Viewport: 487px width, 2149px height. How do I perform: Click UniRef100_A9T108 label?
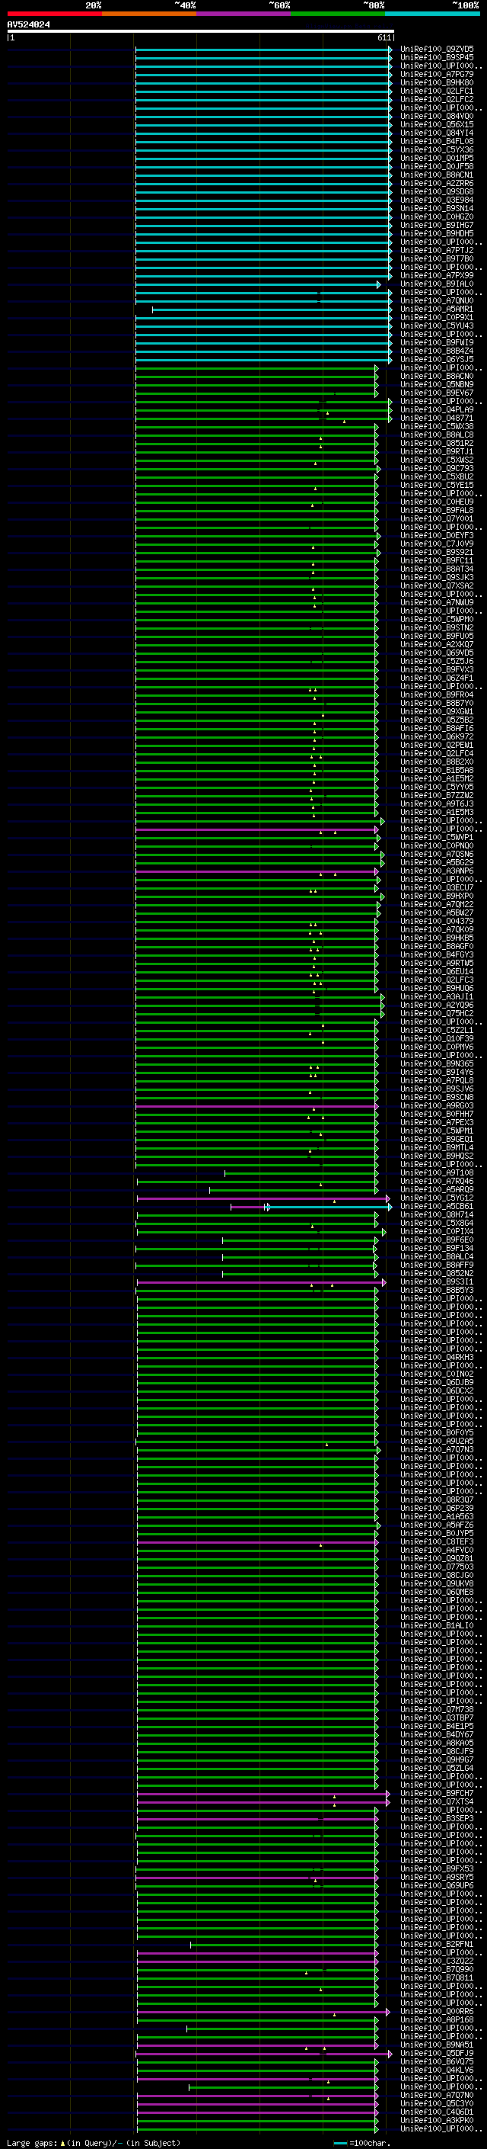(437, 1173)
